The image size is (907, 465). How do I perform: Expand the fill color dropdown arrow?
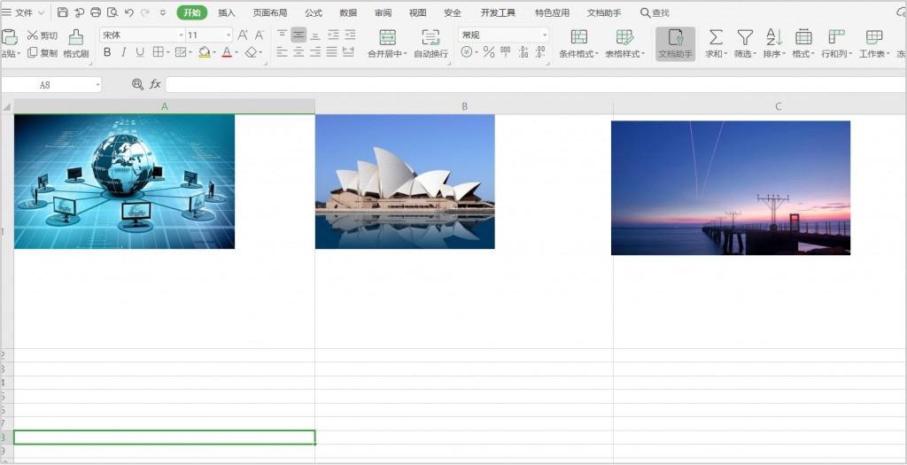[x=214, y=52]
